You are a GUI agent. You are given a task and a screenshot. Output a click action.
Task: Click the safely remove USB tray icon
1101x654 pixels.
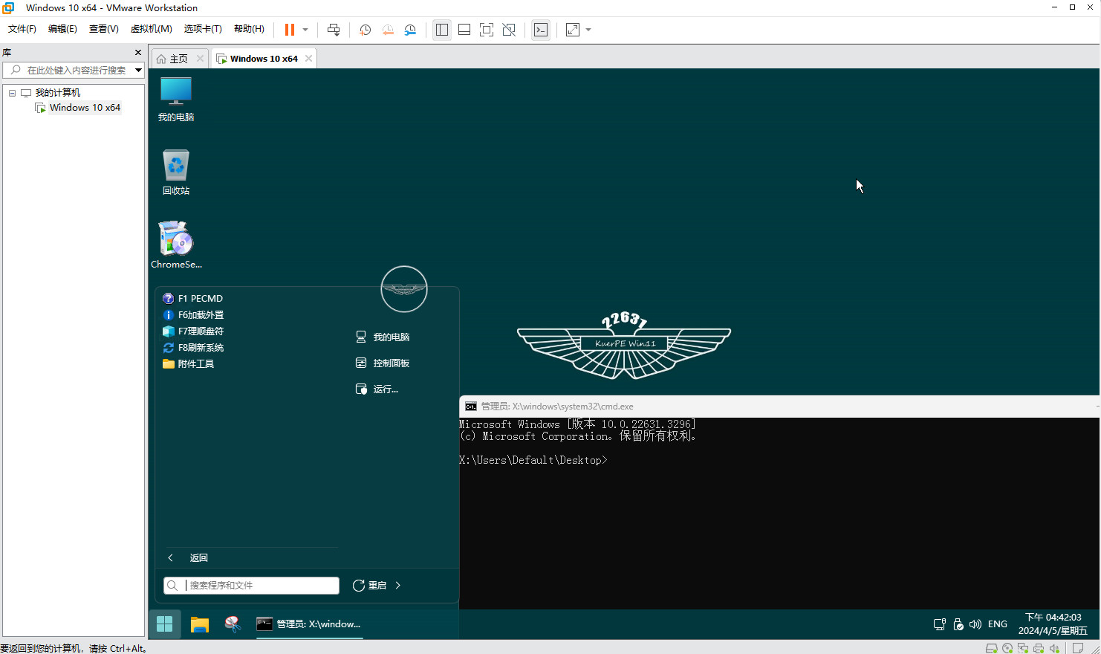[958, 624]
